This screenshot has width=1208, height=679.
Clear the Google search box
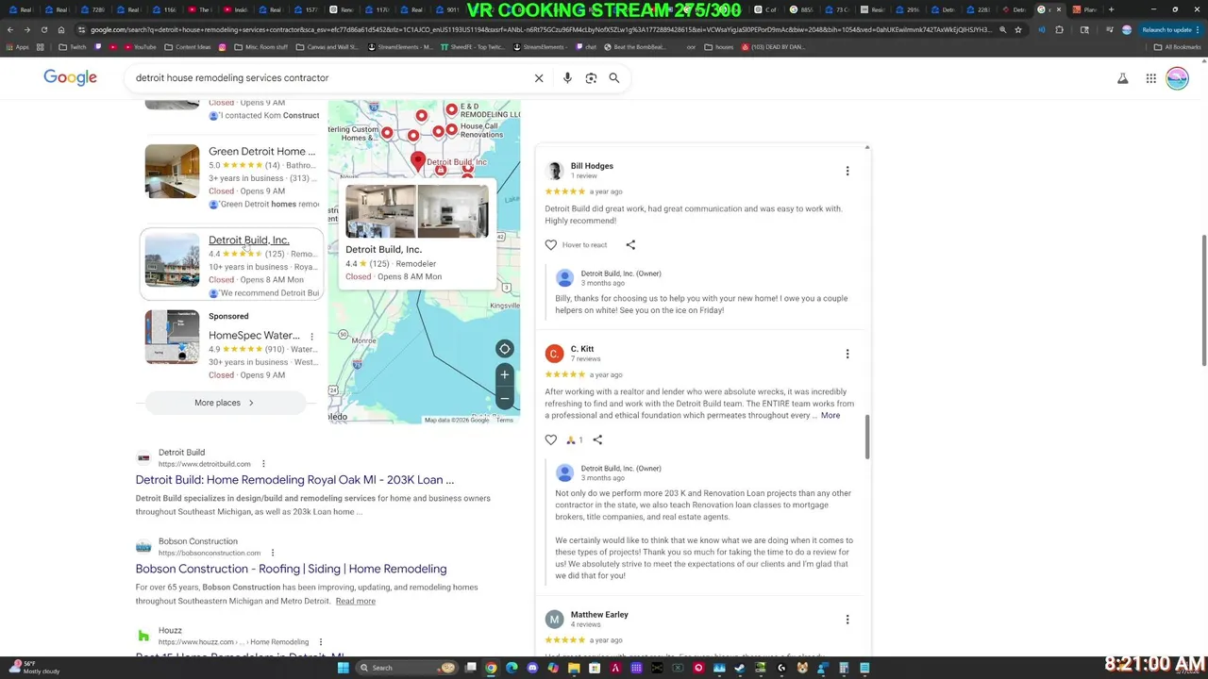coord(539,78)
